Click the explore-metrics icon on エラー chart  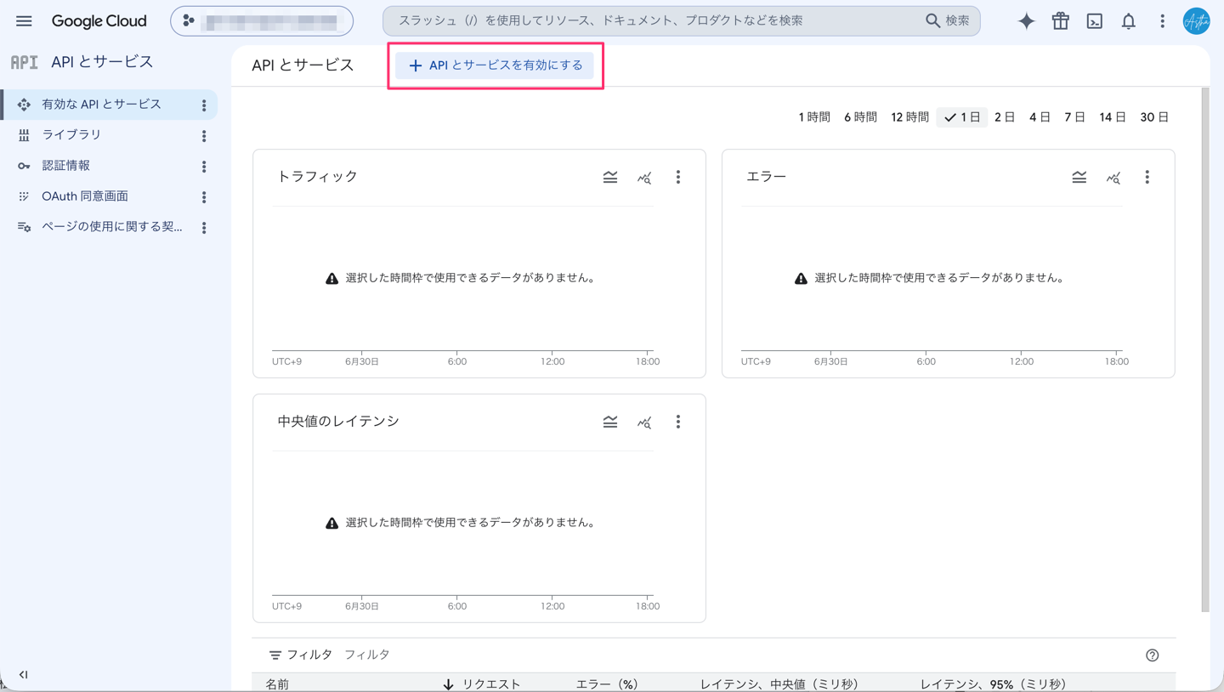(1113, 177)
